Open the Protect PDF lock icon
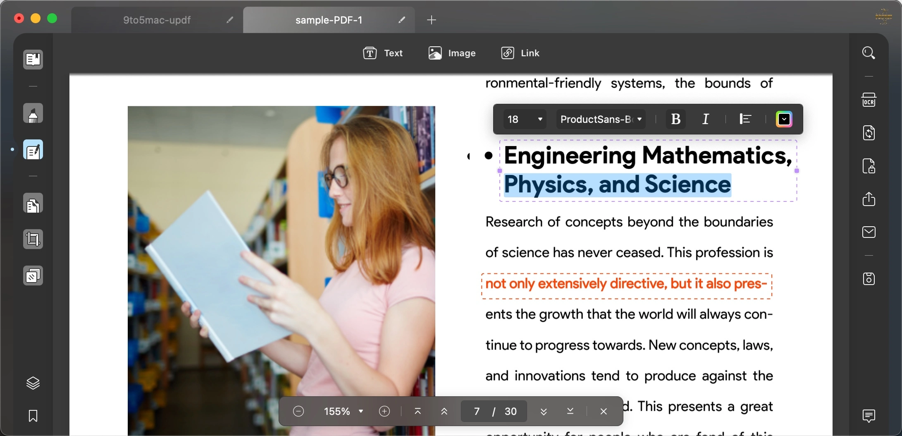 point(869,166)
